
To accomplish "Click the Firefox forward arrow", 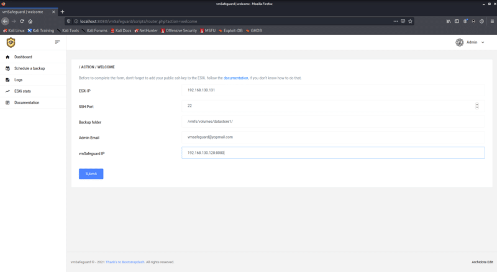I will [x=14, y=21].
